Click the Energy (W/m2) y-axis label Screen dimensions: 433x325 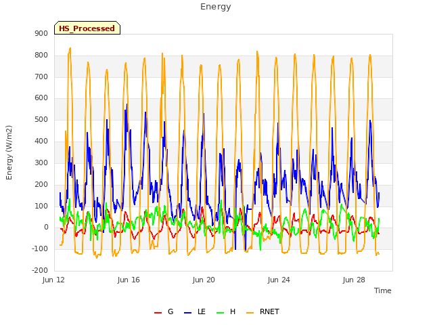pyautogui.click(x=9, y=152)
